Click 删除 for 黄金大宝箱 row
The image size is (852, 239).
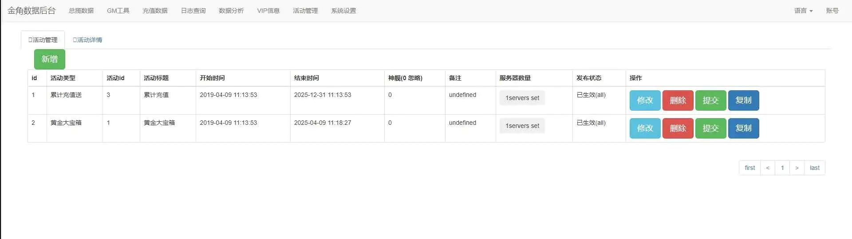678,128
